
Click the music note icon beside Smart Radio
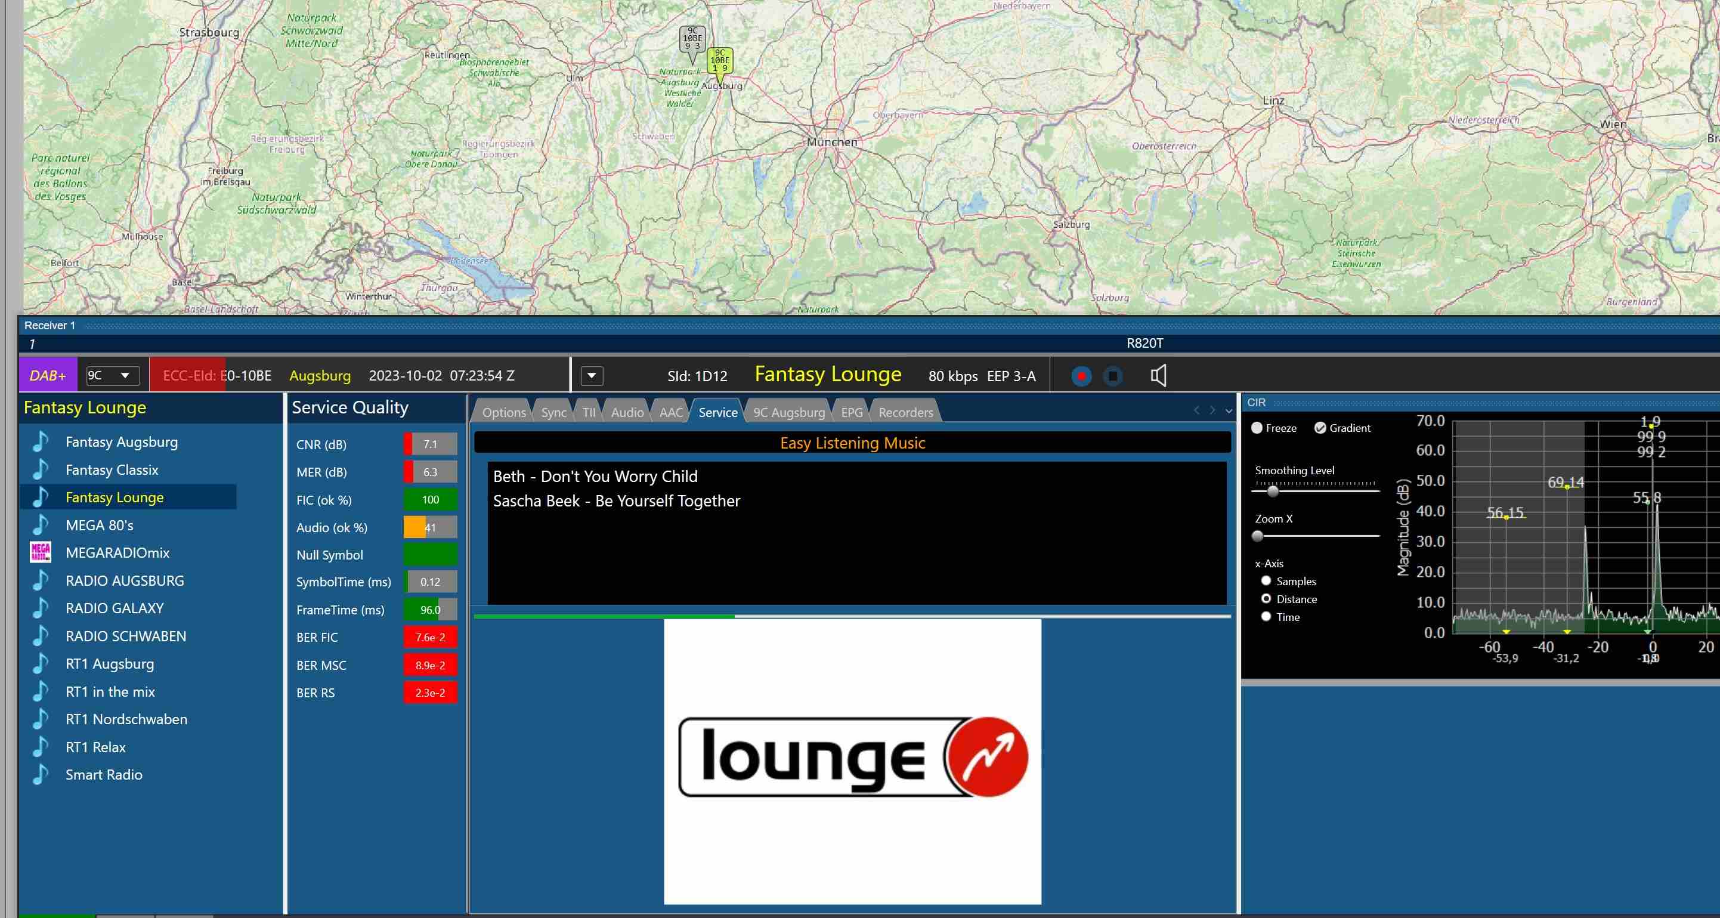coord(41,774)
